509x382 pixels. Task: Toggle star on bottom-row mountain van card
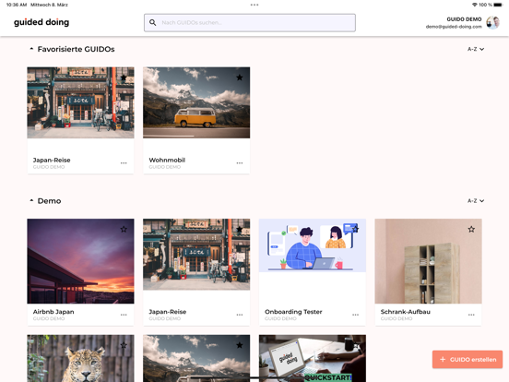coord(240,345)
